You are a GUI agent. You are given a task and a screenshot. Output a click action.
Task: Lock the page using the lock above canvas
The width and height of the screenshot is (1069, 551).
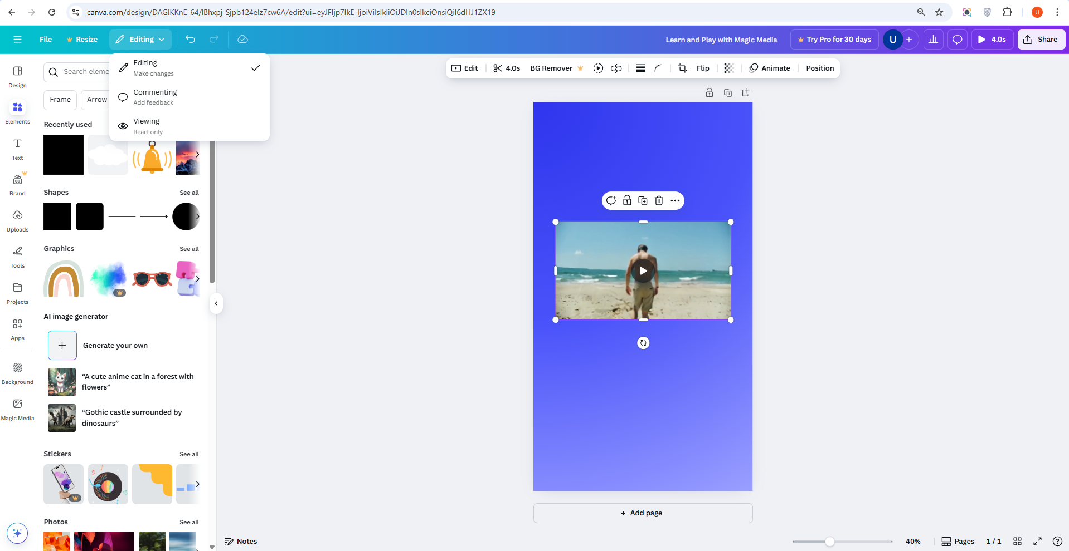coord(709,92)
